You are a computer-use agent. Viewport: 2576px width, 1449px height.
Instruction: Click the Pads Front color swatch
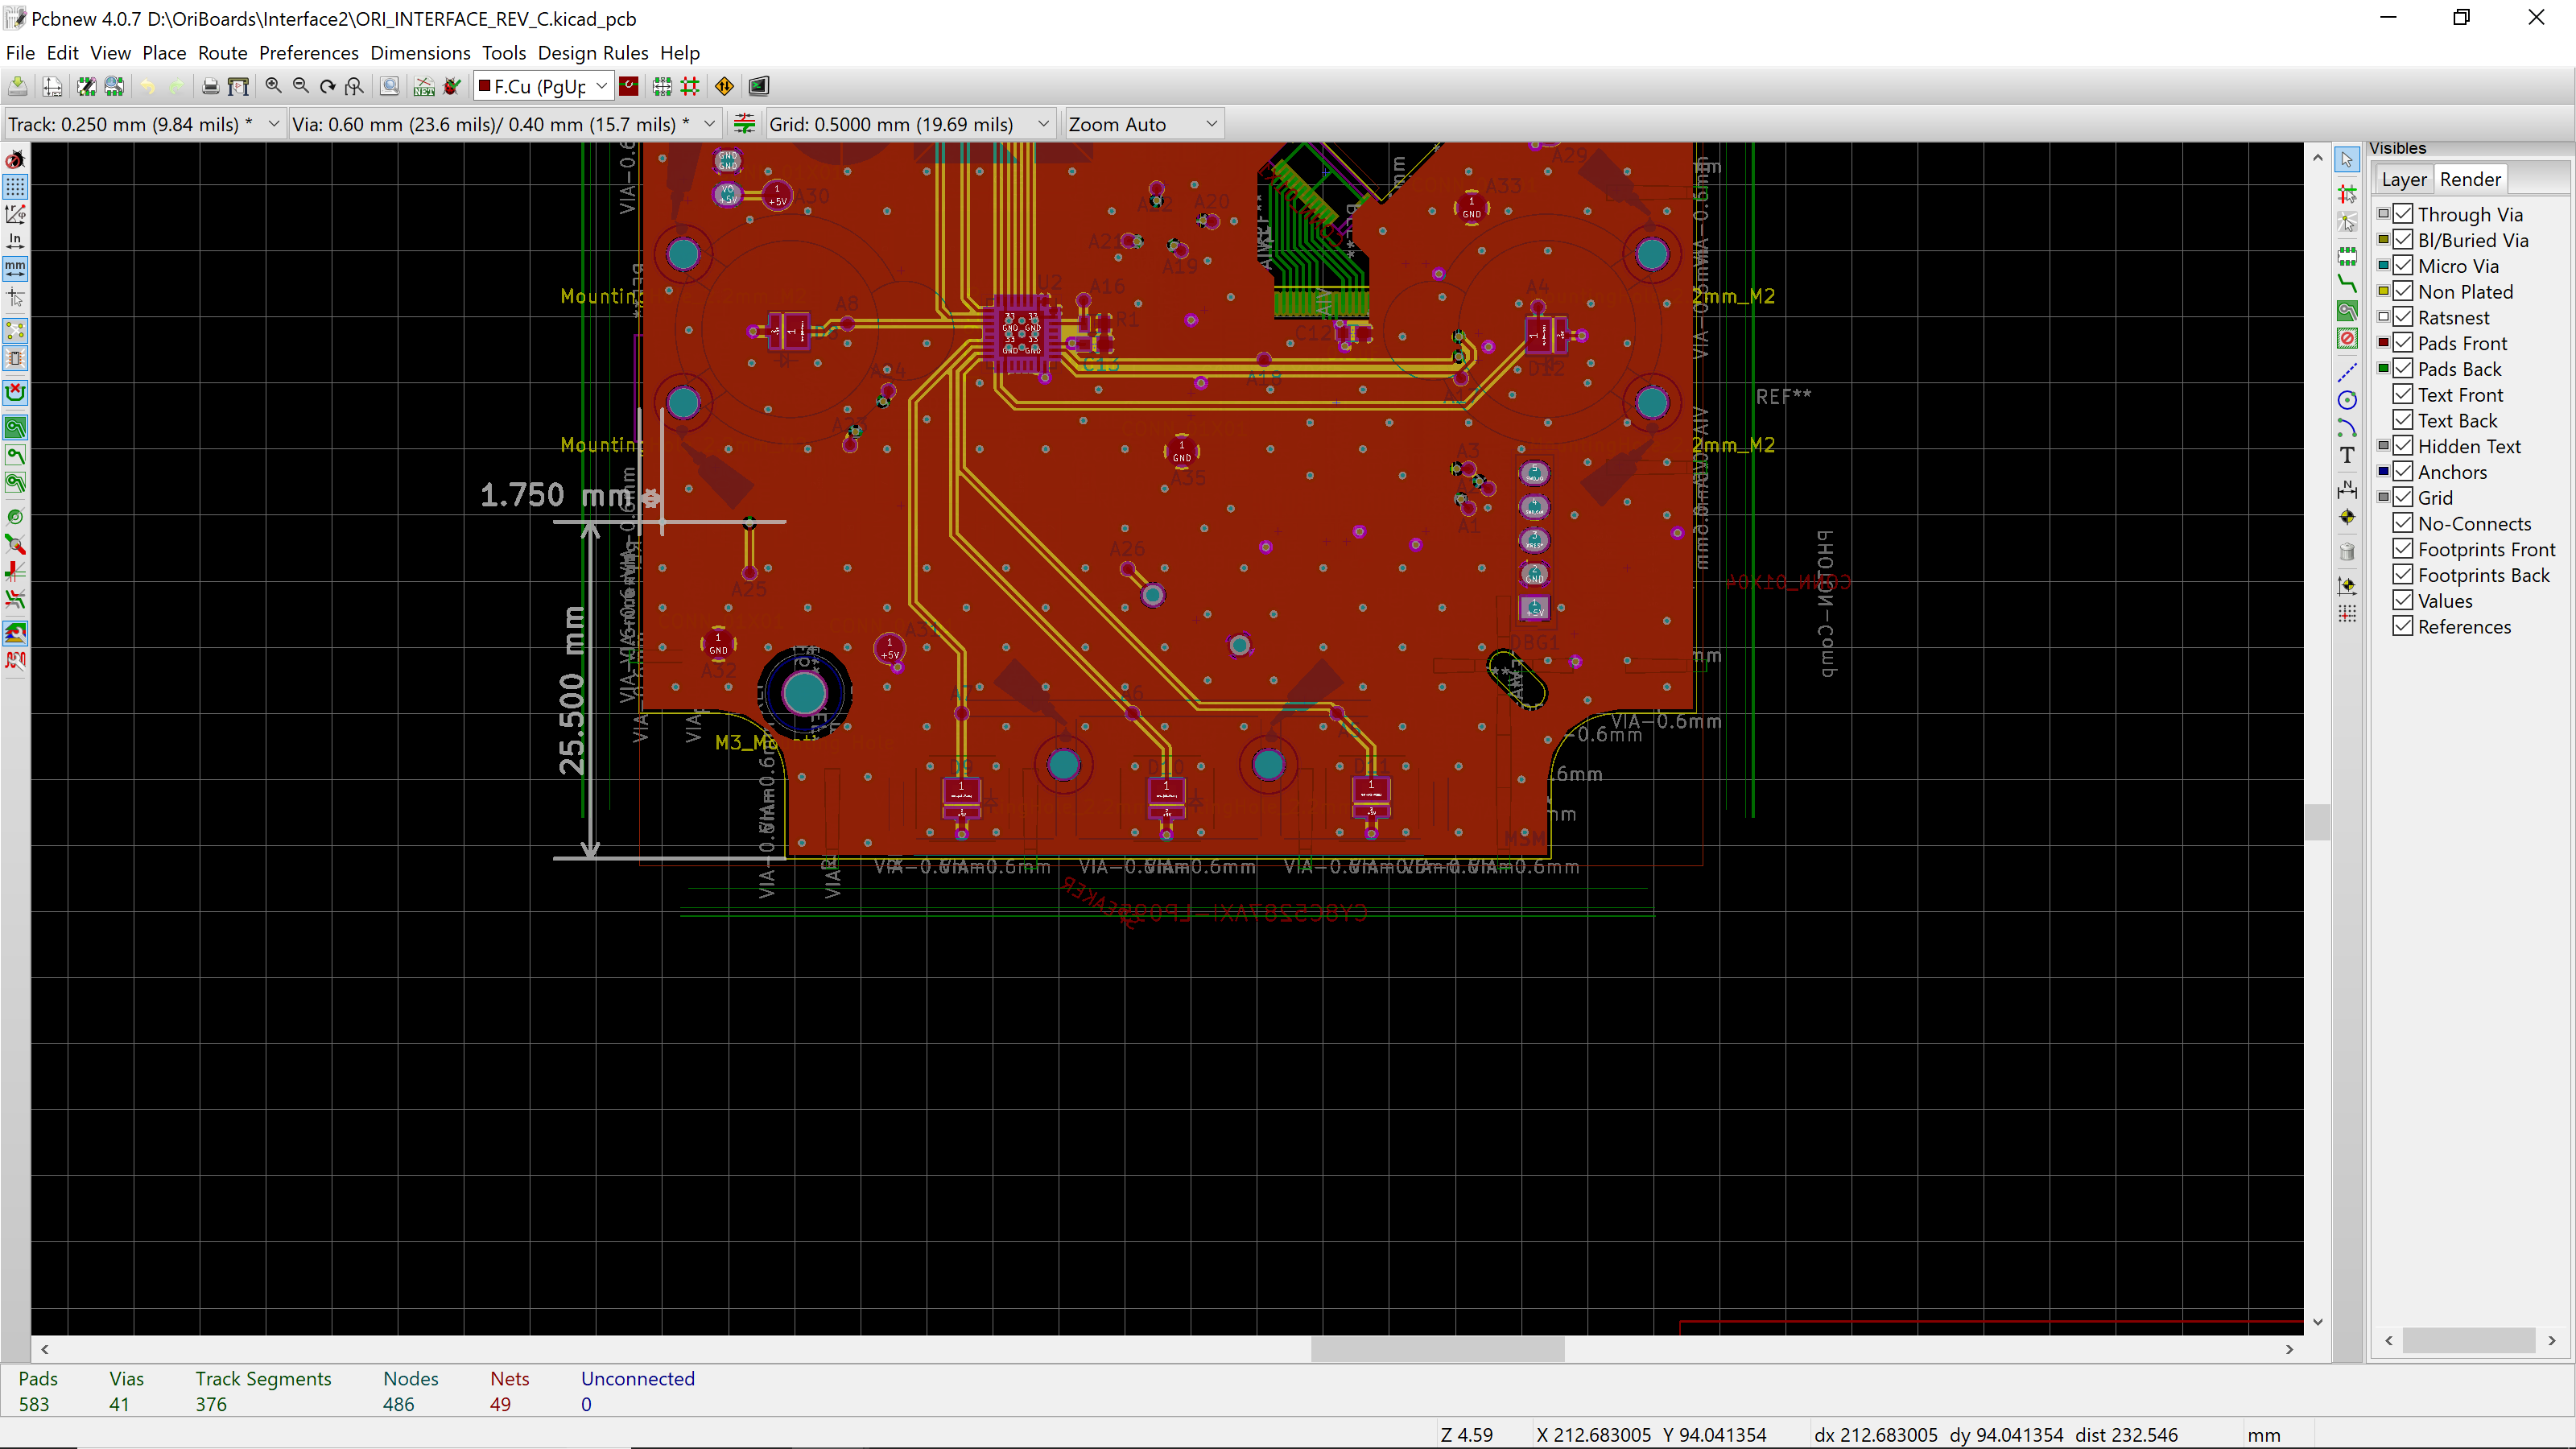[2383, 343]
